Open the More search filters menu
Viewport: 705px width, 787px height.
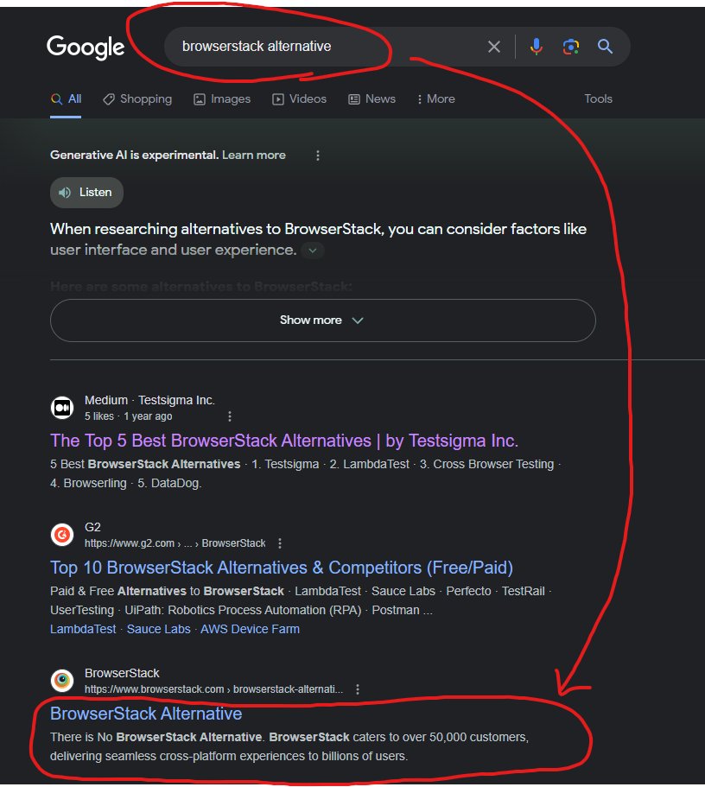pos(435,98)
